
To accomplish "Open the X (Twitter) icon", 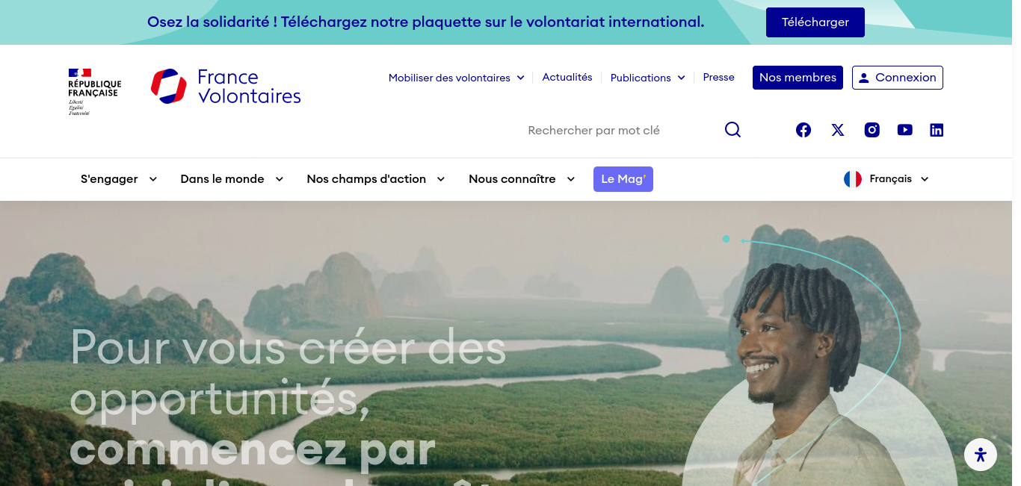I will tap(838, 130).
